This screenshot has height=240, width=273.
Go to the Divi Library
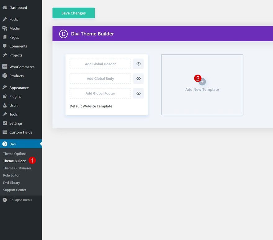[x=12, y=182]
